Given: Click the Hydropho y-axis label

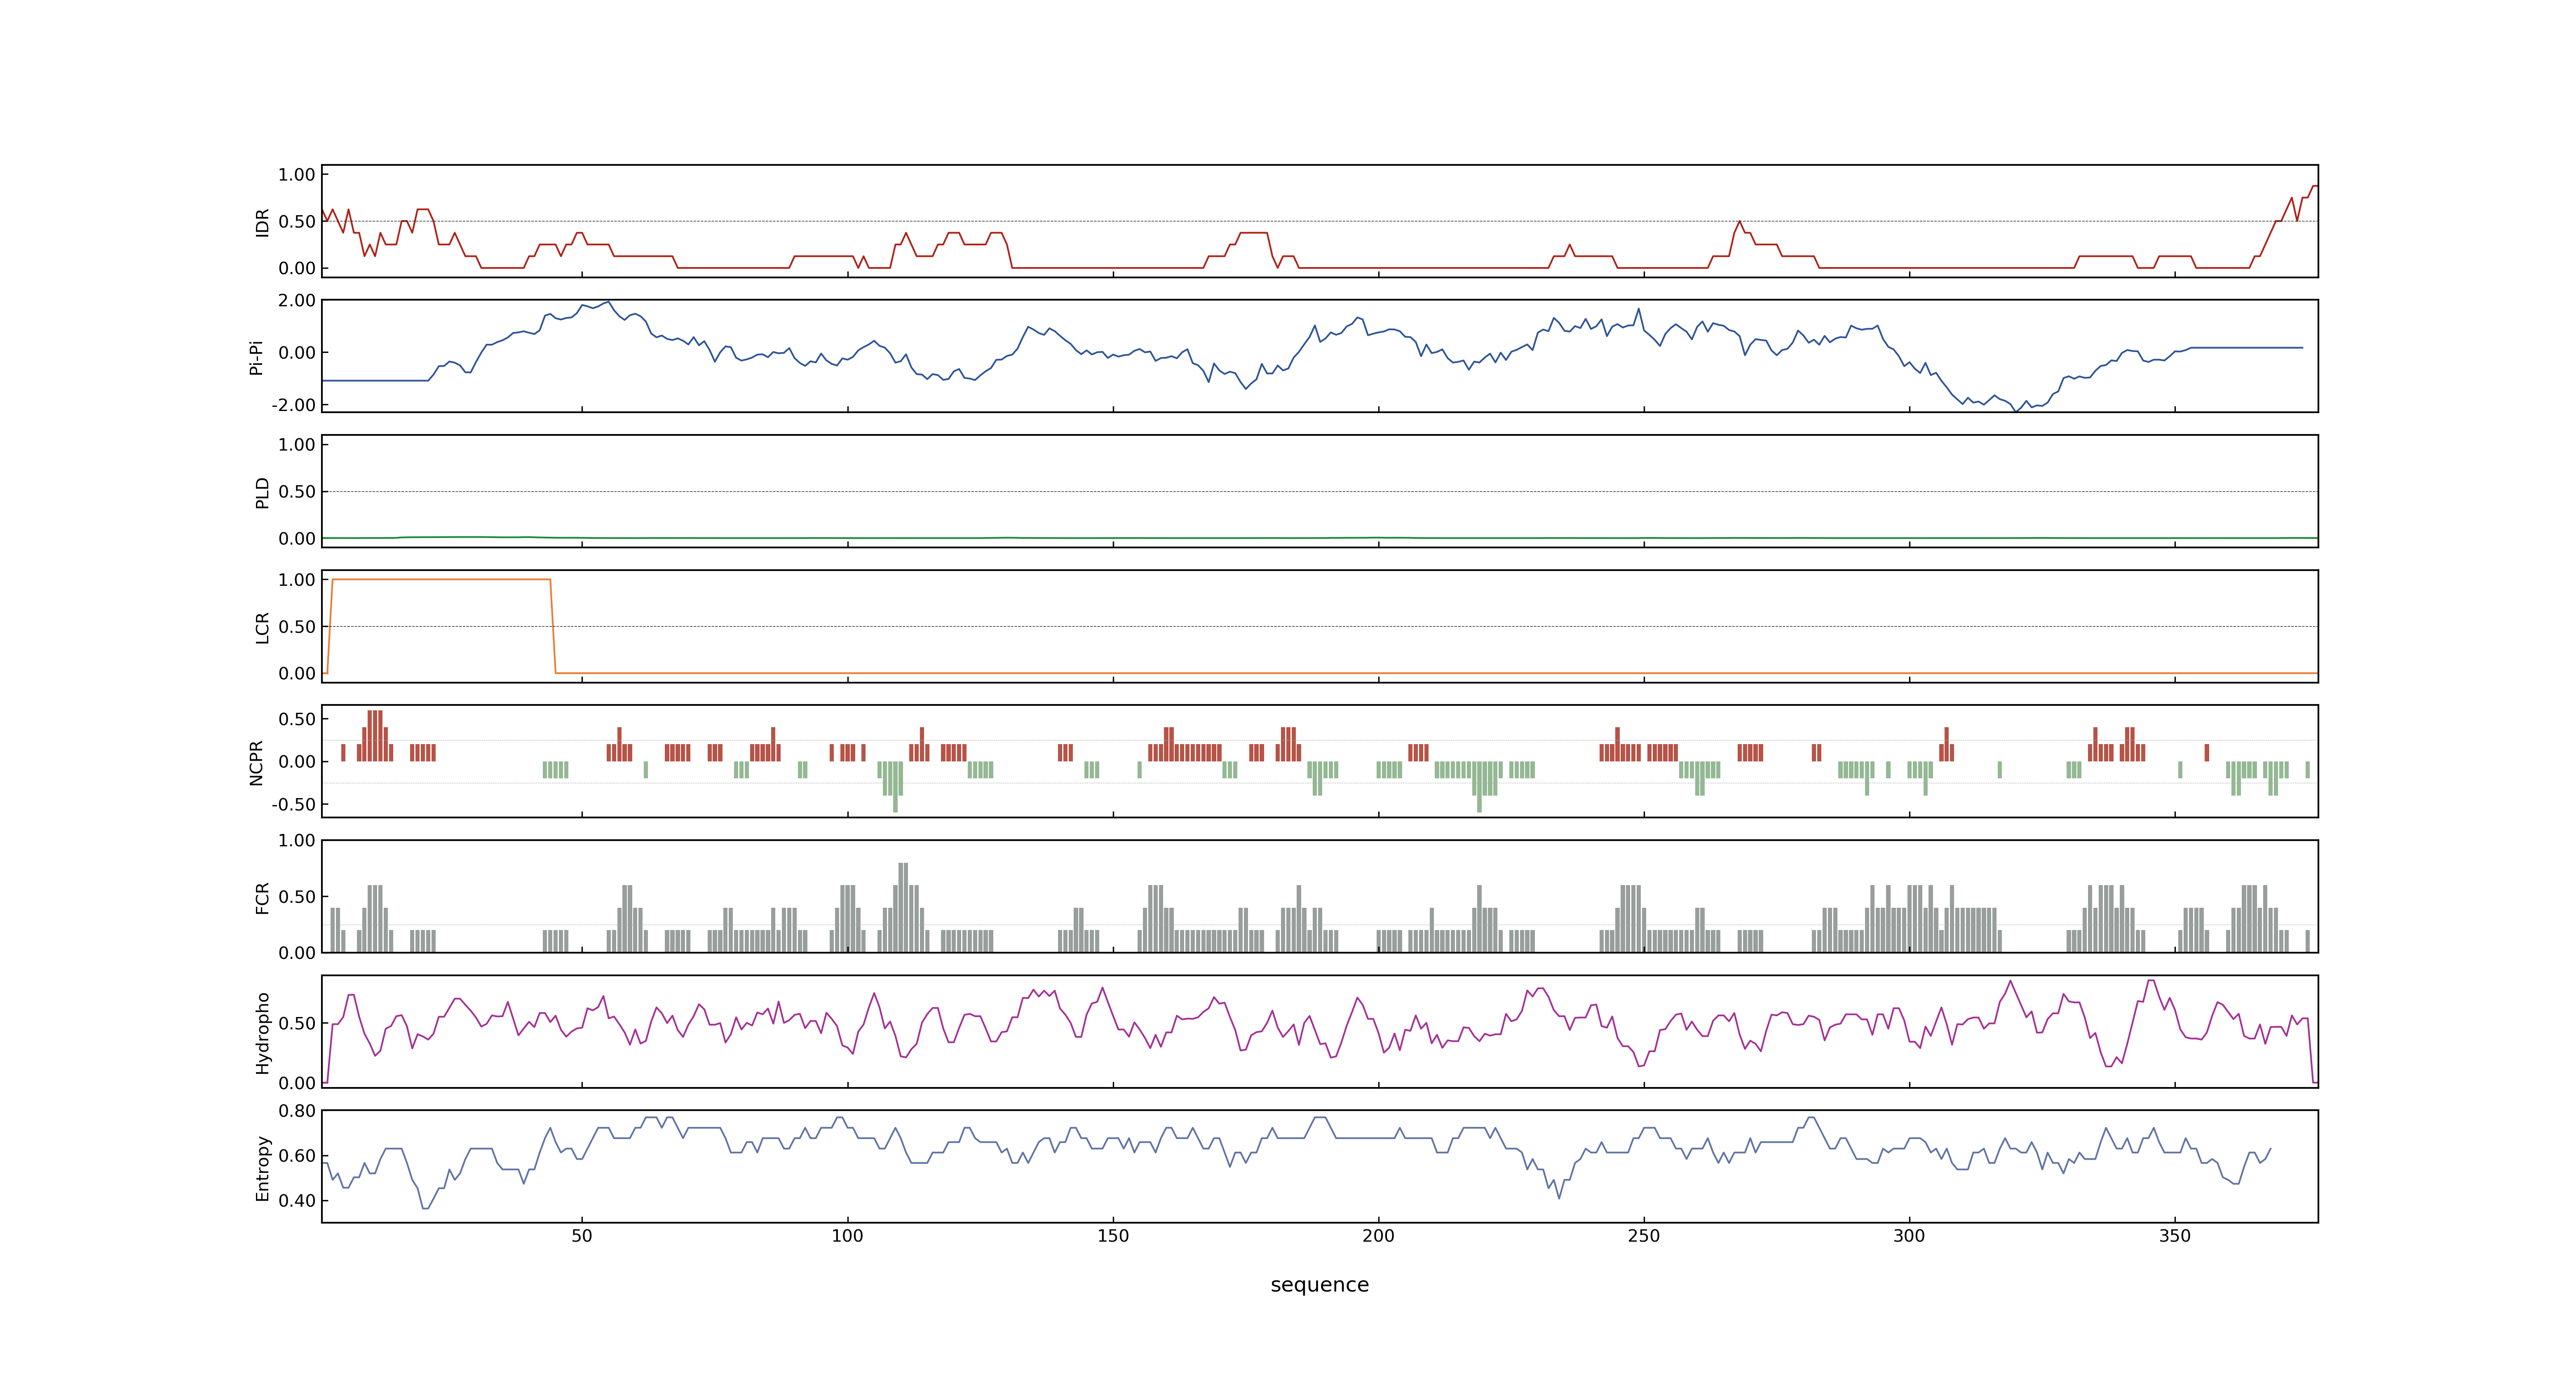Looking at the screenshot, I should point(262,1033).
